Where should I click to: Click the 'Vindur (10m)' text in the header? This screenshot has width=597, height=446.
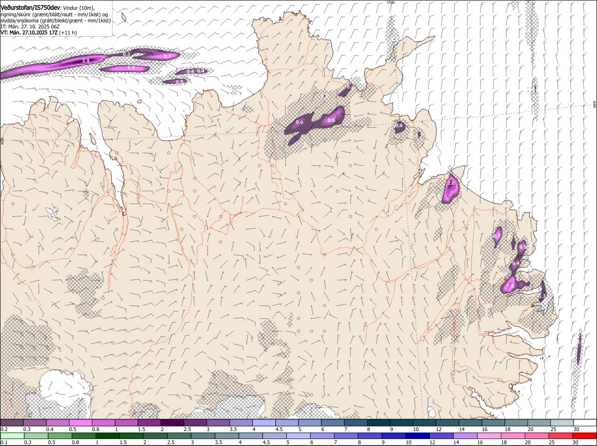pyautogui.click(x=78, y=8)
